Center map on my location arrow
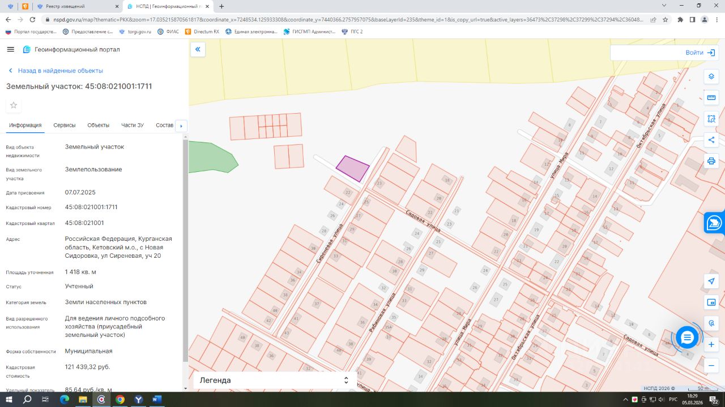Screen dimensions: 725x407 tap(711, 281)
